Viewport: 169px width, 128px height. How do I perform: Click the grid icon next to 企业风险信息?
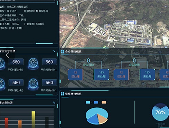63,52
